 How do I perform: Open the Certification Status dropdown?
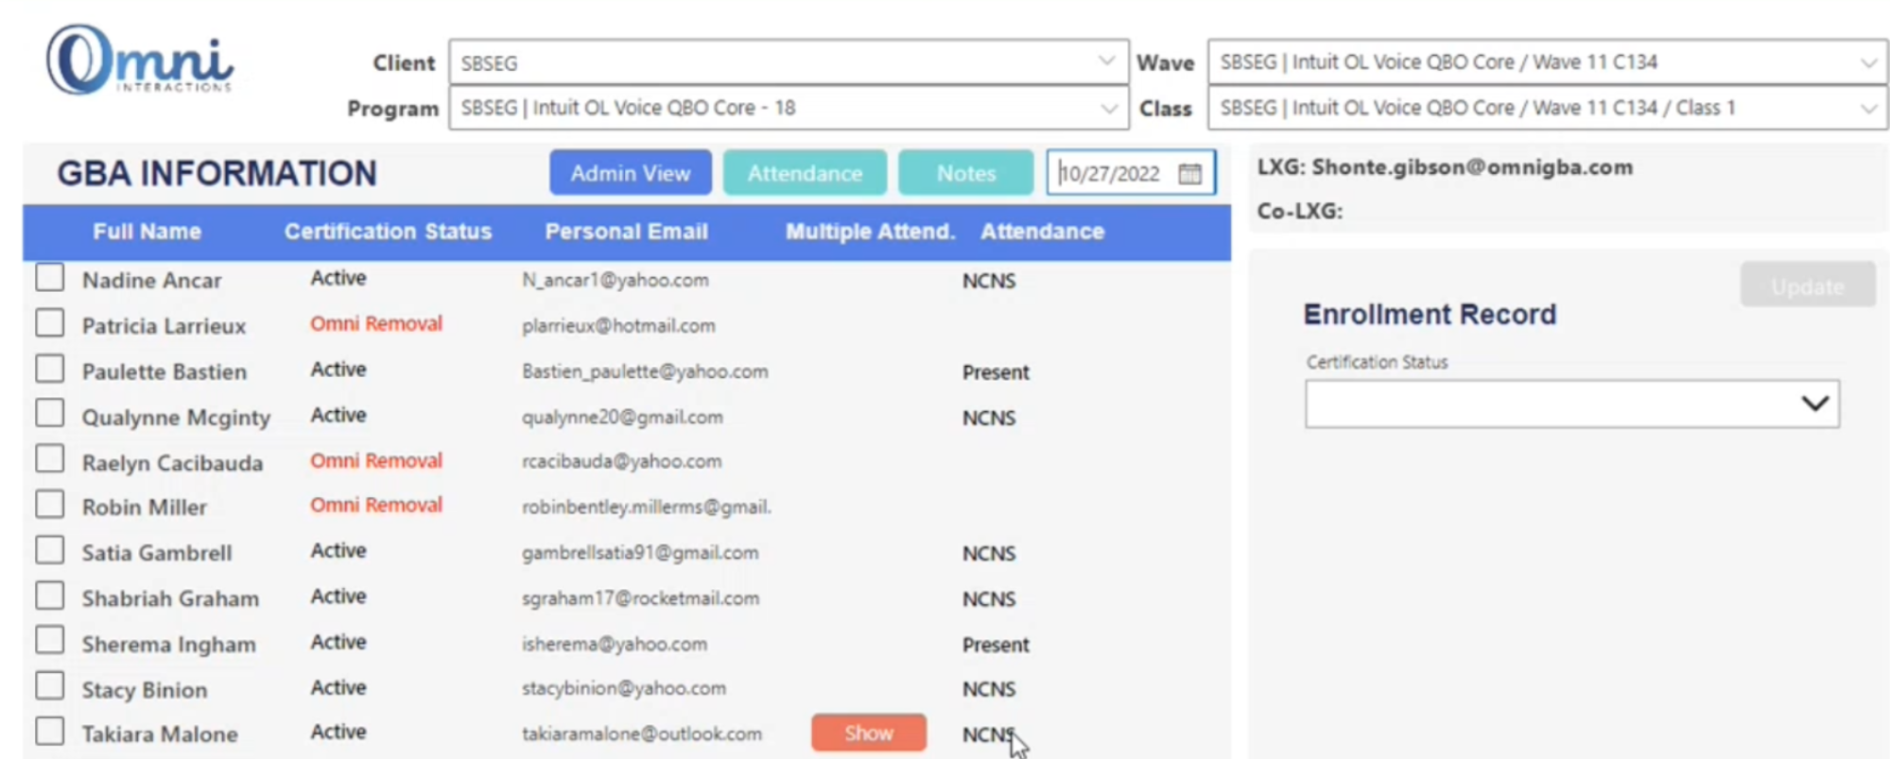point(1572,404)
